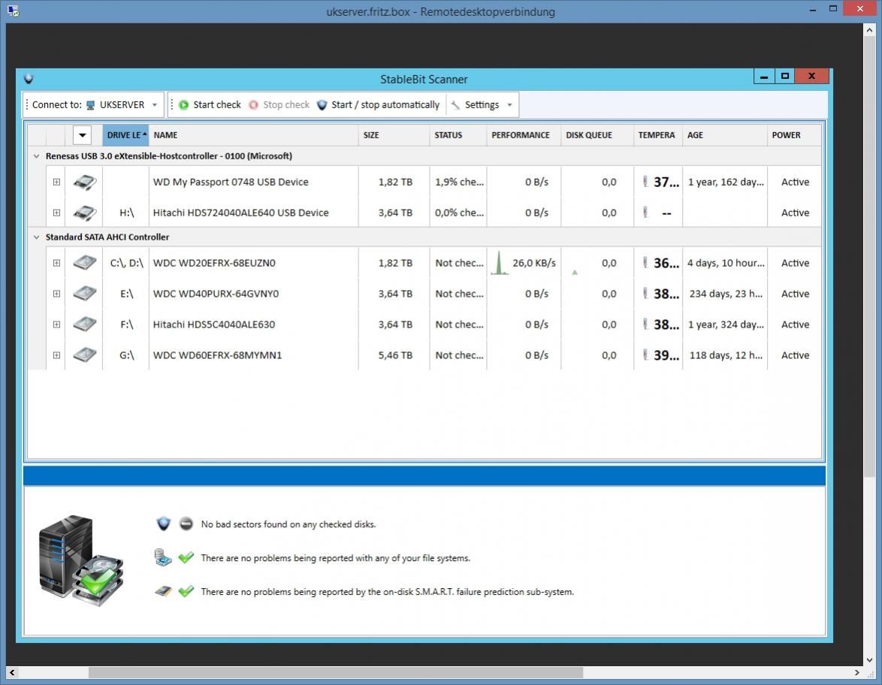Image resolution: width=882 pixels, height=685 pixels.
Task: Collapse the Standard SATA AHCI Controller group
Action: coord(37,237)
